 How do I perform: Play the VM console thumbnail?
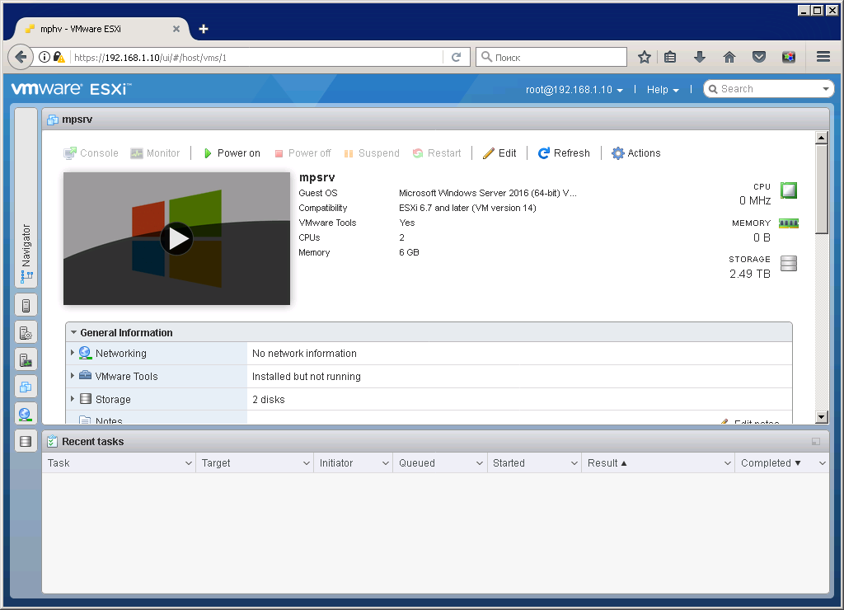click(x=176, y=238)
